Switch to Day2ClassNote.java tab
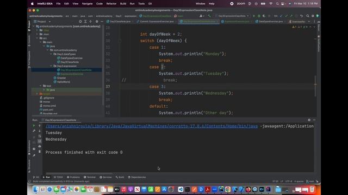 pos(119,22)
